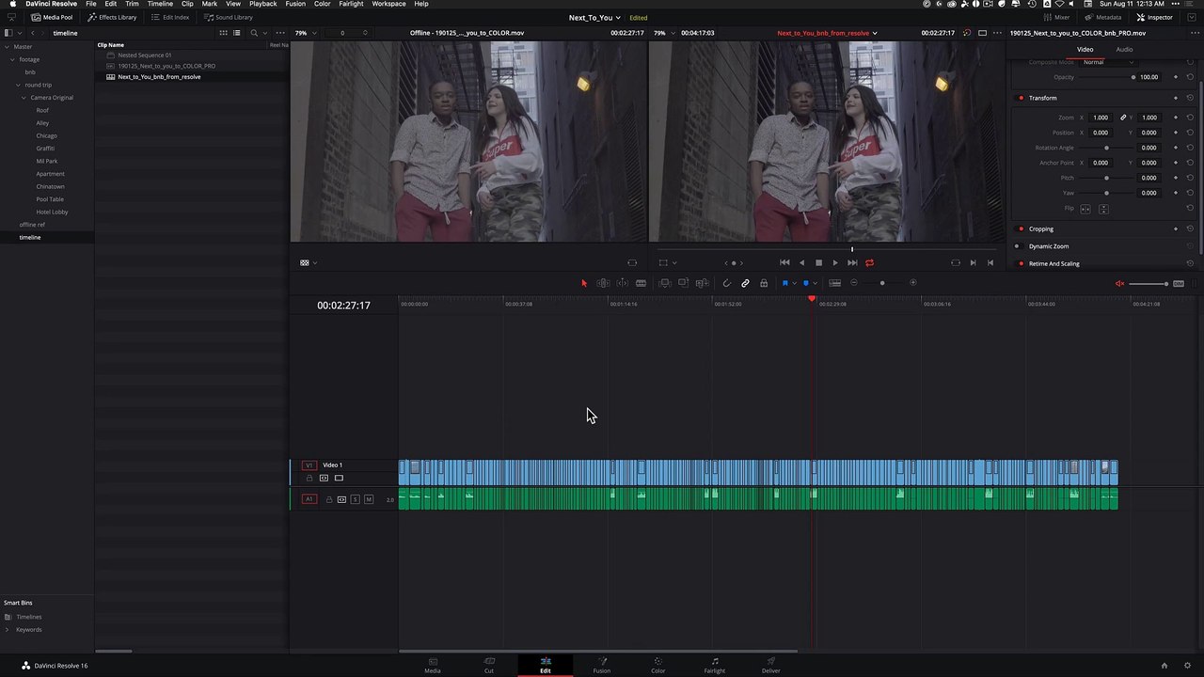Enable the Dynamic Zoom toggle
This screenshot has width=1204, height=677.
coord(1017,246)
